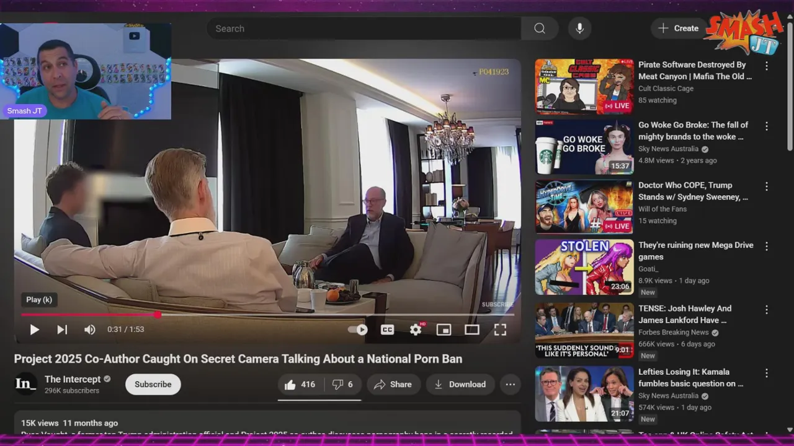Viewport: 794px width, 446px height.
Task: Click The Intercept channel avatar
Action: (x=26, y=384)
